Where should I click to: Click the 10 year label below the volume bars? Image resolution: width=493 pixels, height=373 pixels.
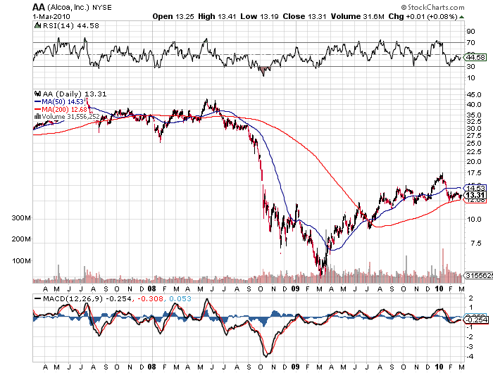pos(439,289)
